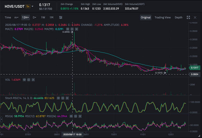Screen dimensions: 202x138
Task: Click the MA(99) value 0.2291
Action: [59, 29]
